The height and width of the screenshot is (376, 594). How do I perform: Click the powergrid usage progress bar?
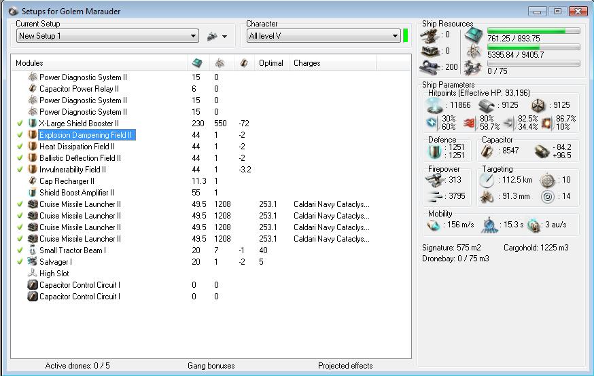tap(534, 47)
